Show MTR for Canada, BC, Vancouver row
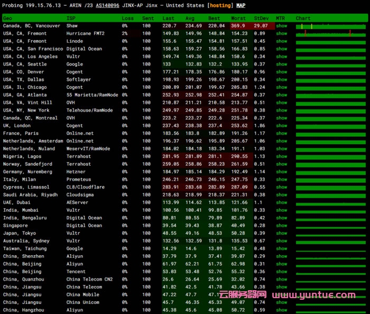Screen dimensions: 370x314 282,26
